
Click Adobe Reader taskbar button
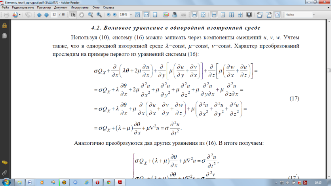pos(120,182)
